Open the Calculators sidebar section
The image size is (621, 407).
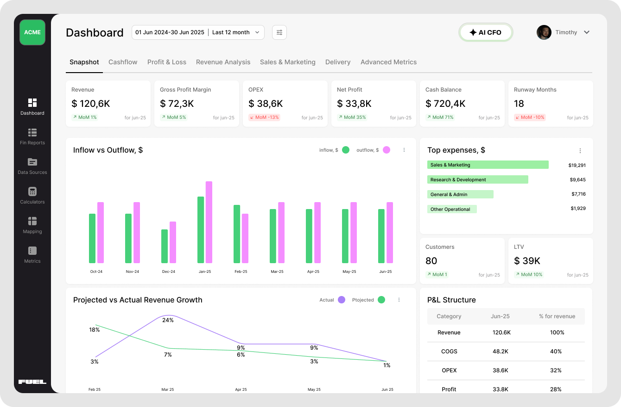point(32,195)
